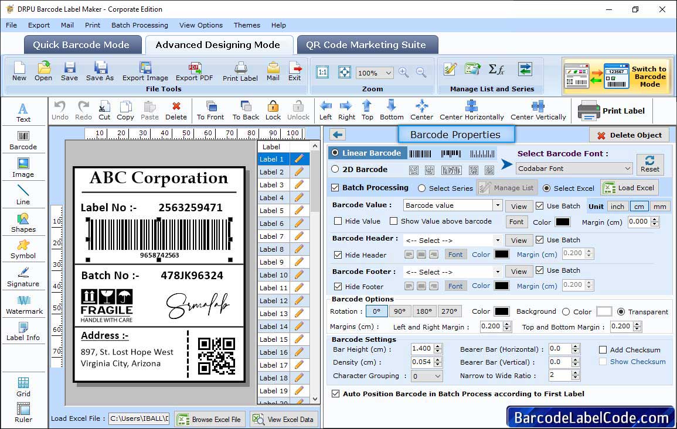Click the Barcode Options Color swatch

coord(501,311)
